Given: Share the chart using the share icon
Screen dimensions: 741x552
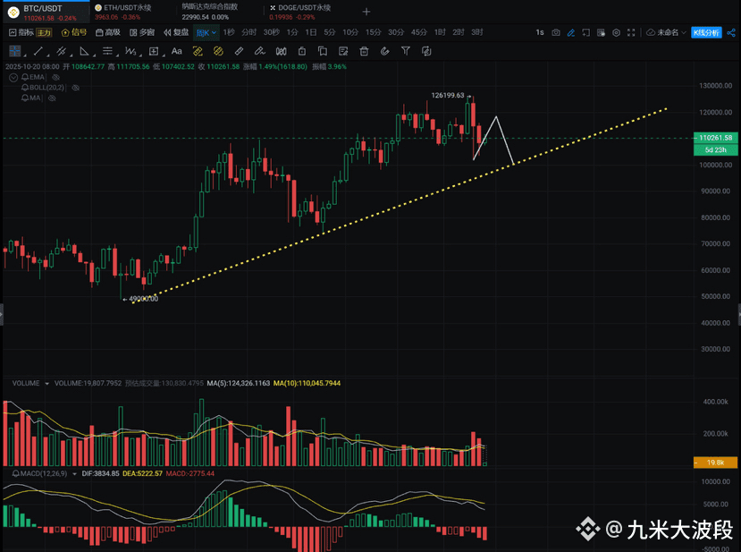Looking at the screenshot, I should (731, 32).
